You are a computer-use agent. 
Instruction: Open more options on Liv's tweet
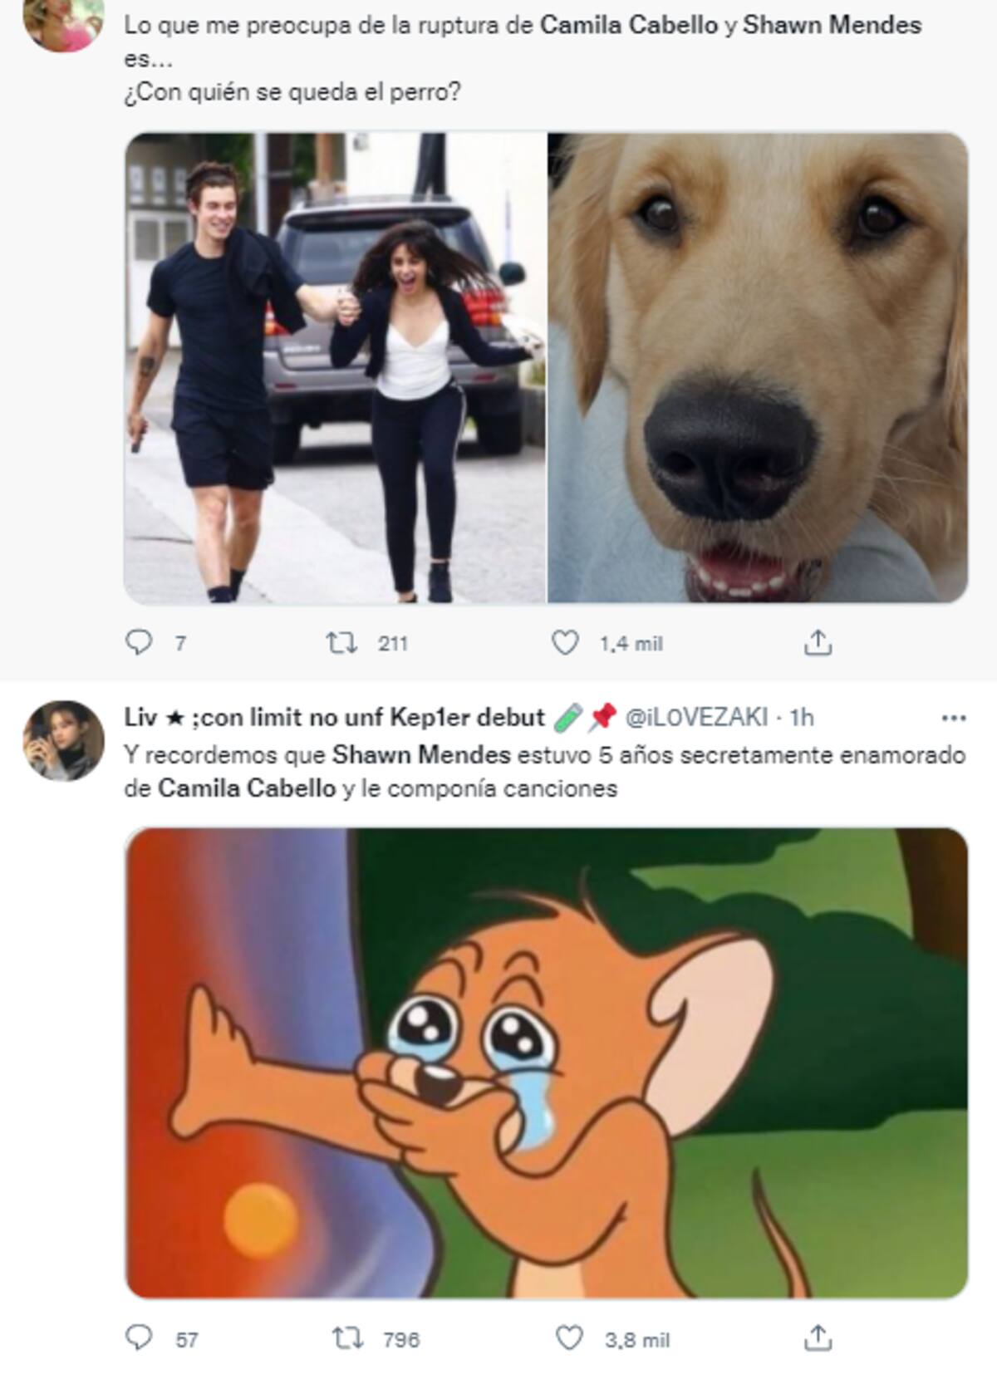[x=954, y=717]
